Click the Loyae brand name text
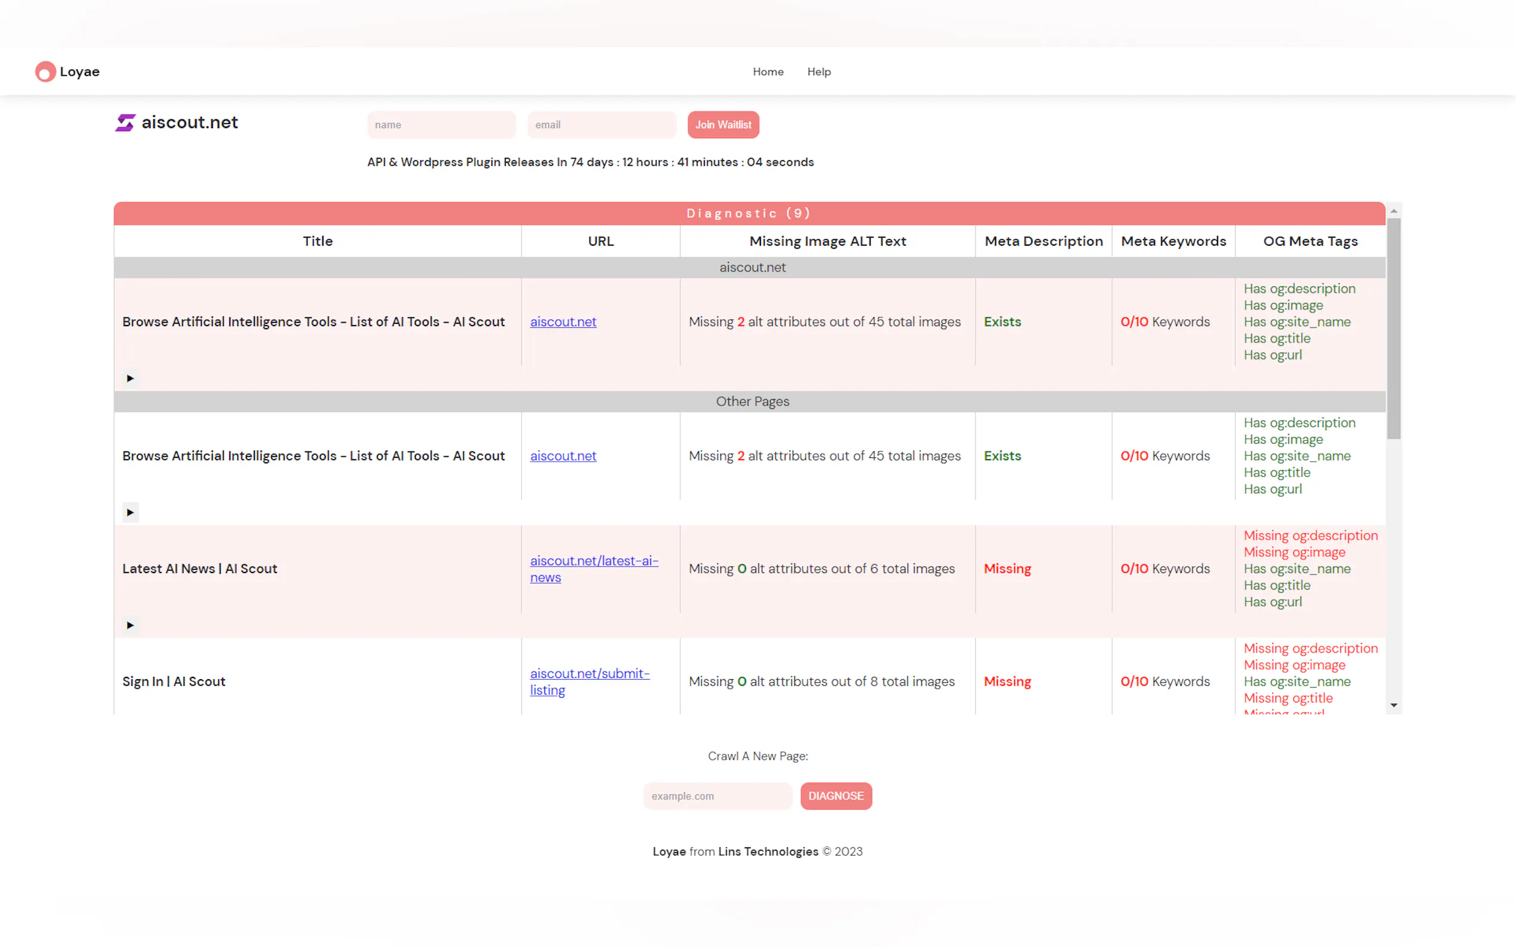The width and height of the screenshot is (1516, 947). tap(79, 72)
